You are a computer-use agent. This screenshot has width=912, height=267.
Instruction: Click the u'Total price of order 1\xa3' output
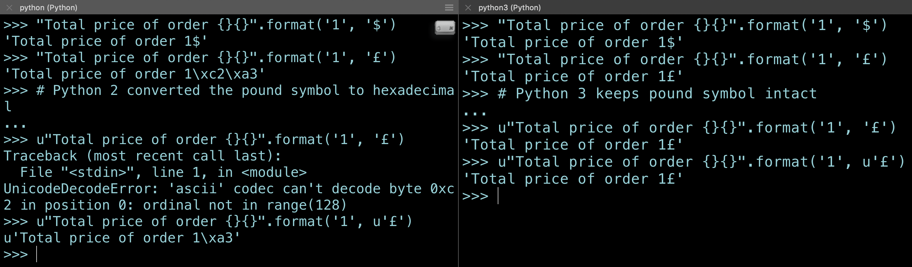(122, 238)
